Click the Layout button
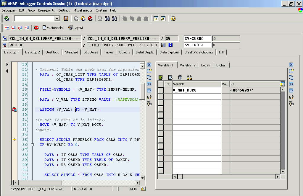The height and width of the screenshot is (196, 303). coord(76,27)
